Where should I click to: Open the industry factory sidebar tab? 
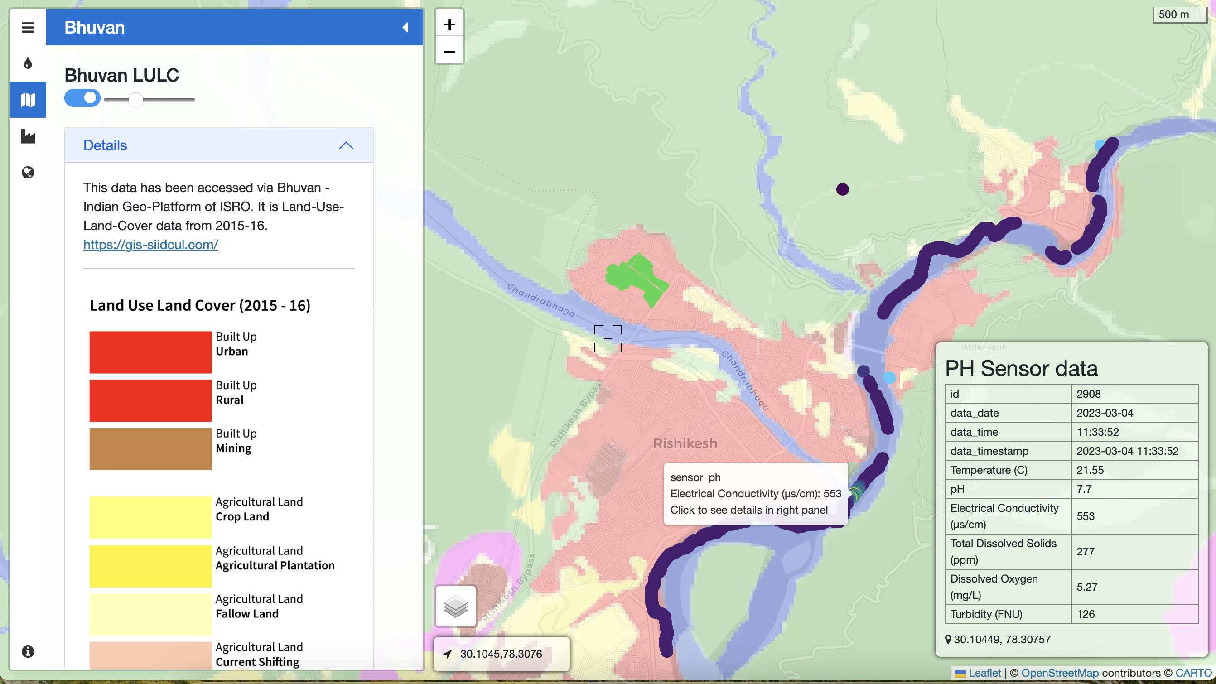tap(28, 136)
